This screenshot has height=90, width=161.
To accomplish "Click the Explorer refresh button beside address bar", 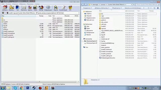I will tap(134, 4).
